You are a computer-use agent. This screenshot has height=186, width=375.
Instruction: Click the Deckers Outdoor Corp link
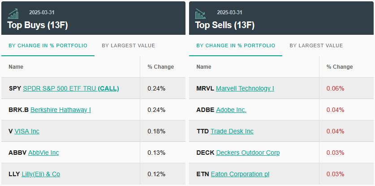coord(248,153)
